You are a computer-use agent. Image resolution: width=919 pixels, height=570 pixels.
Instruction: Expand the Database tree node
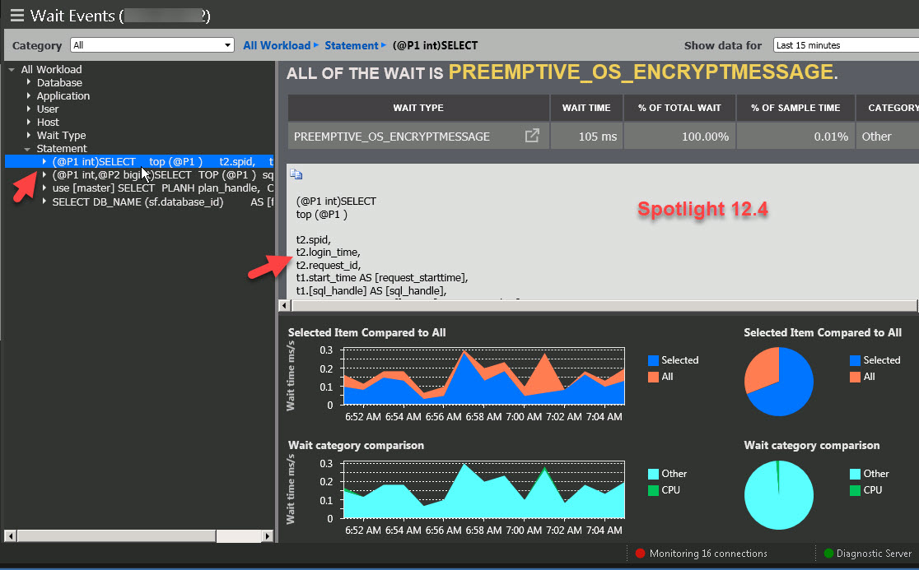tap(29, 82)
